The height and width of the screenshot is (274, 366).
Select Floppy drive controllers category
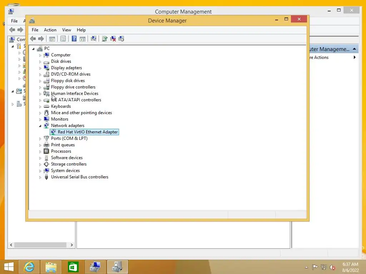(73, 87)
